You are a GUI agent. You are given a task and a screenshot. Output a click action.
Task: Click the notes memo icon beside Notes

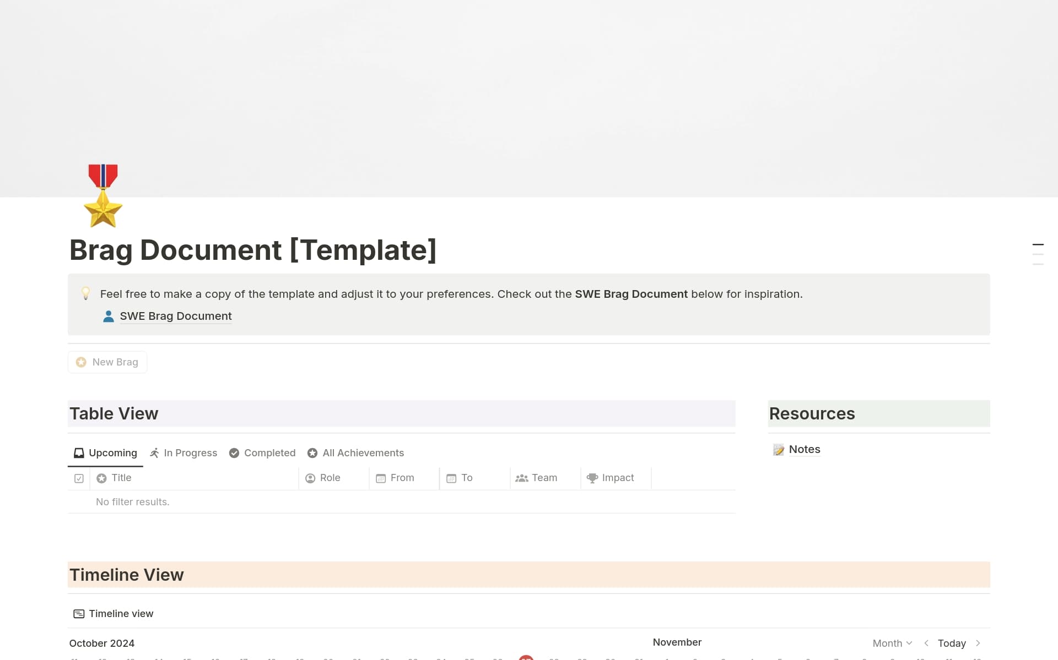[778, 449]
